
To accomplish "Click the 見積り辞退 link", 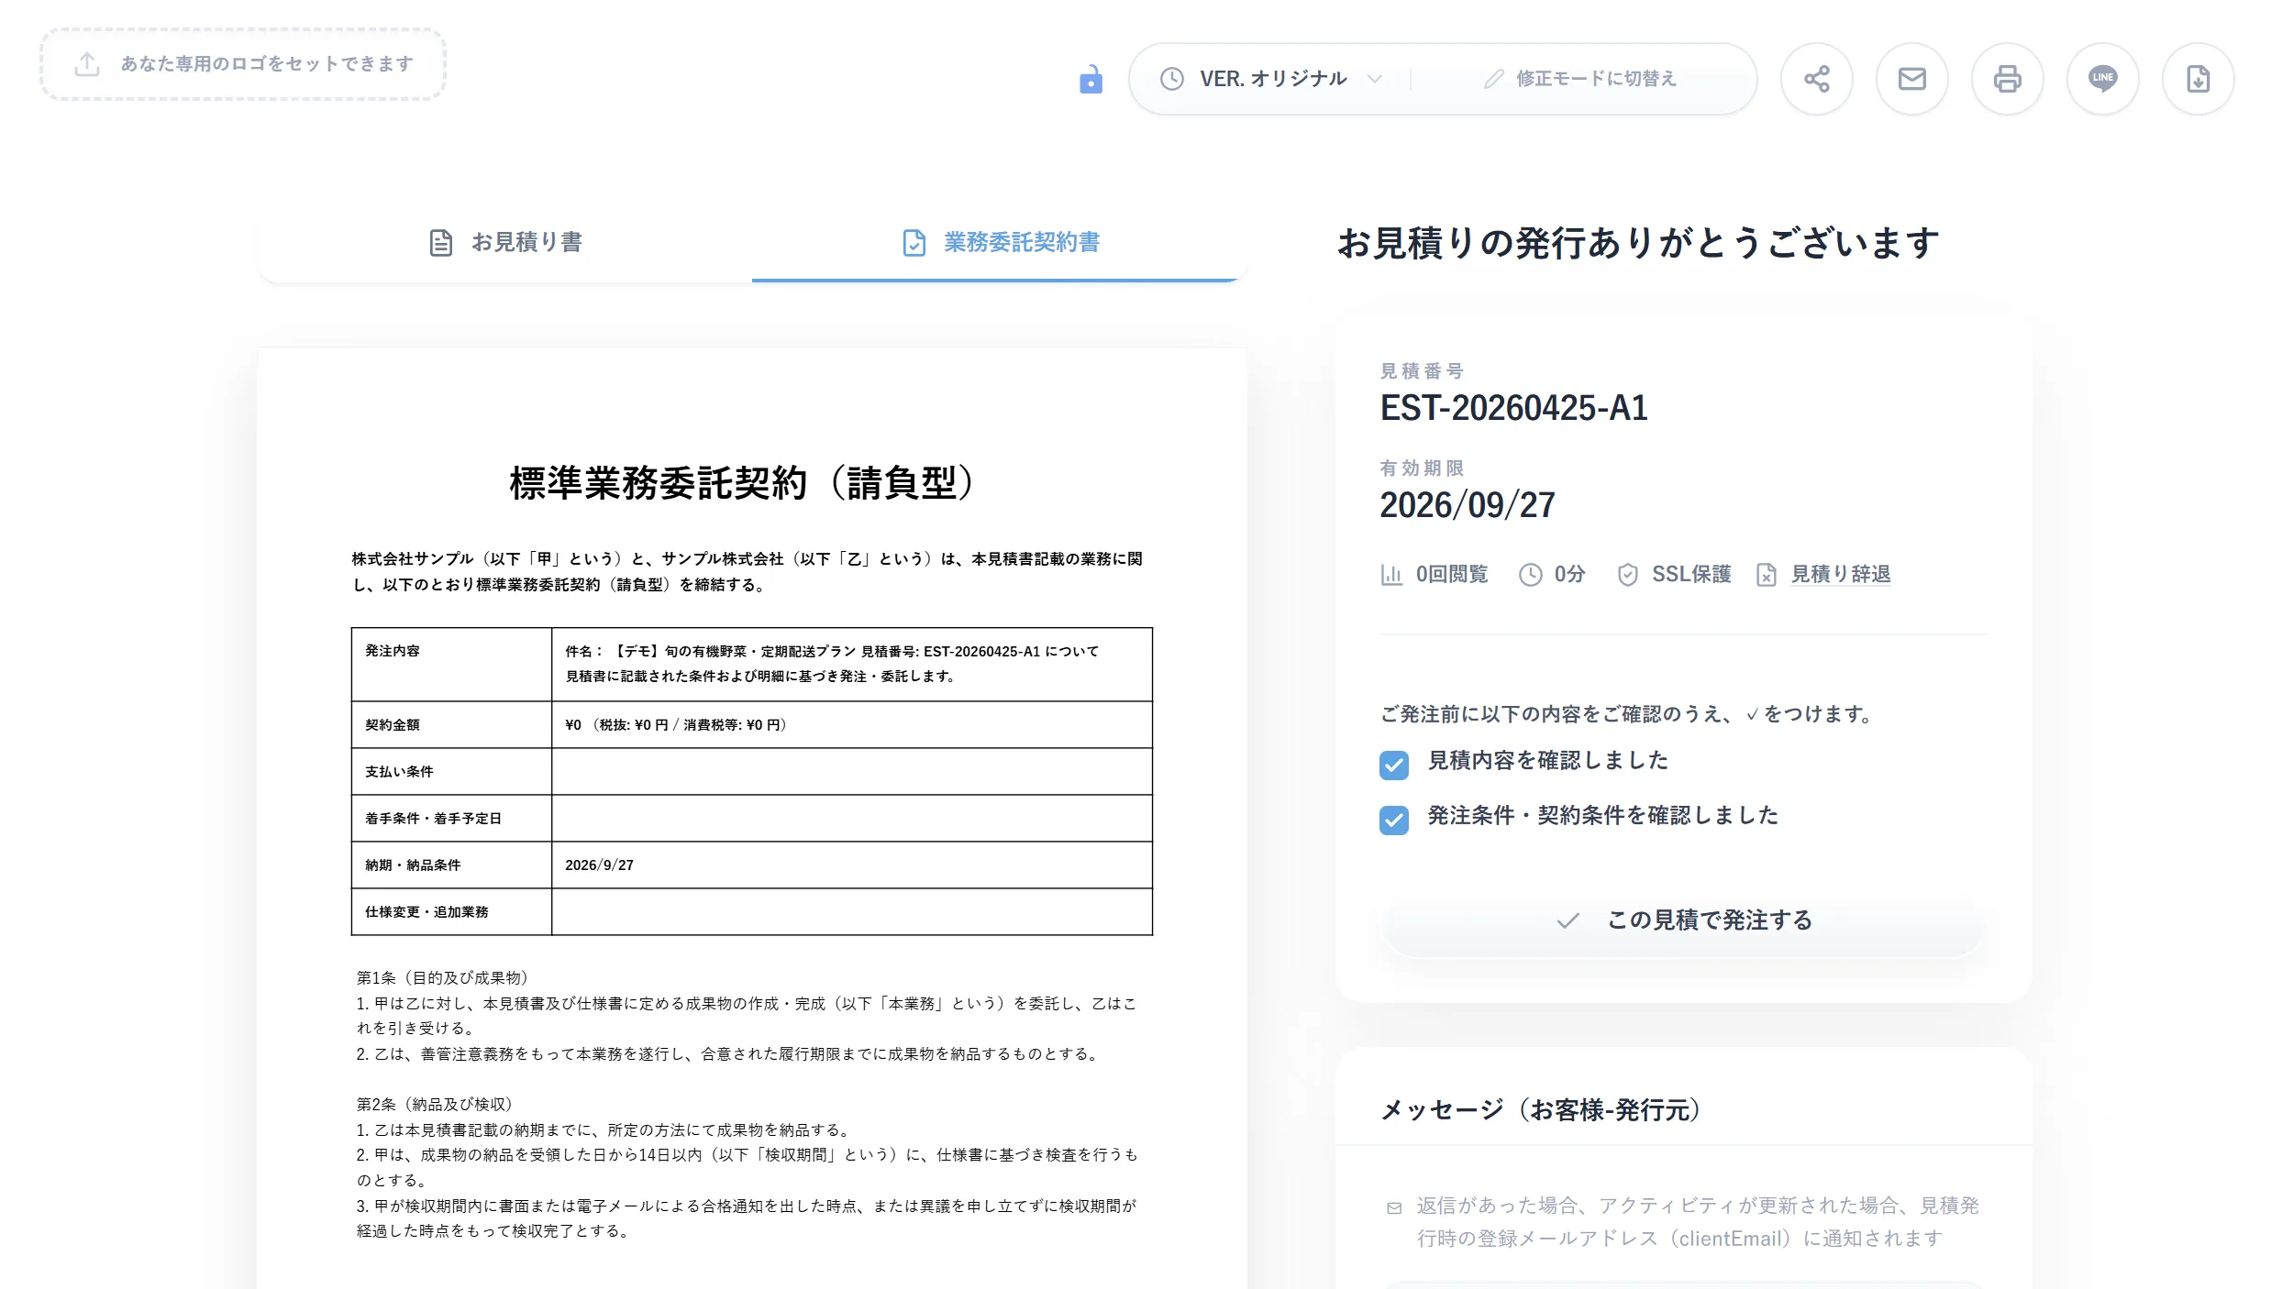I will point(1840,574).
